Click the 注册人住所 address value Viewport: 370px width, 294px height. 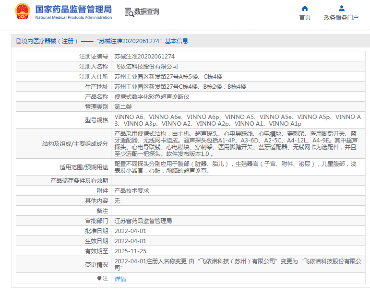pos(168,77)
